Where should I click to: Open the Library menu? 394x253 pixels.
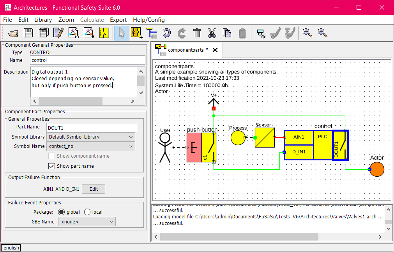point(43,20)
